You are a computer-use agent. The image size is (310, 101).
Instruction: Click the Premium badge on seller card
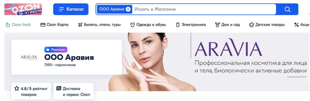[x=56, y=50]
